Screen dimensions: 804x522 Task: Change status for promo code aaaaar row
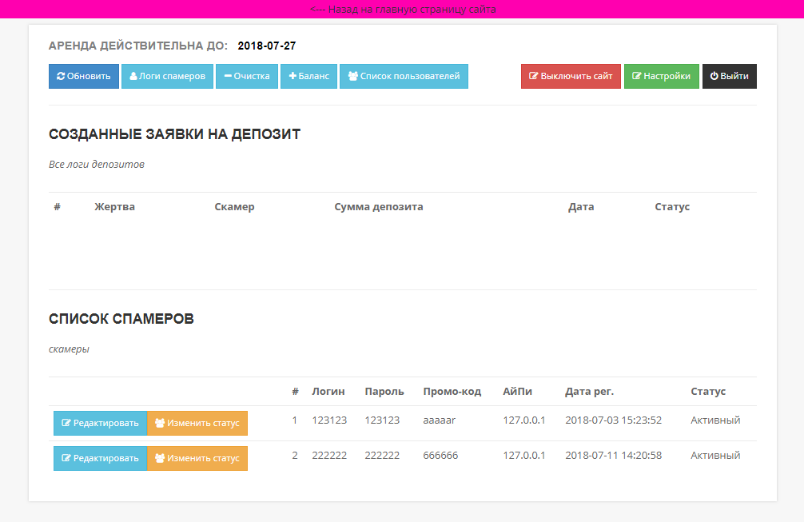click(x=197, y=424)
